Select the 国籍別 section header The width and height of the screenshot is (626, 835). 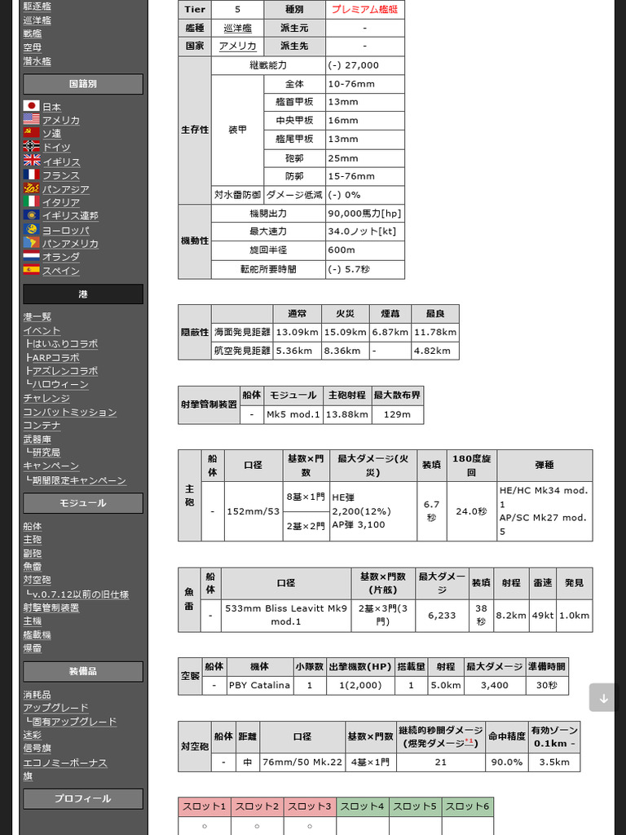pyautogui.click(x=83, y=84)
